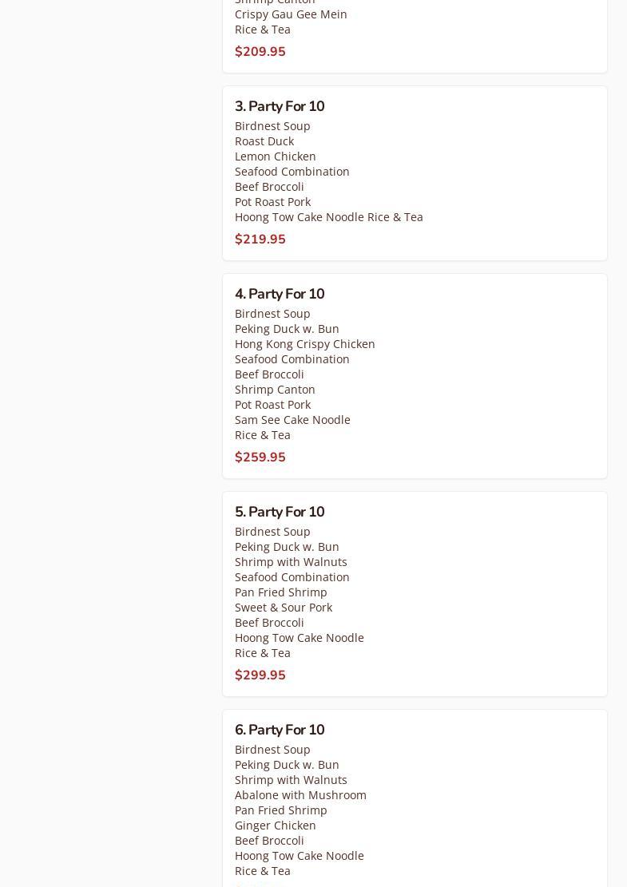Click Pan Fried Shrimp in the fifth menu
Image resolution: width=627 pixels, height=887 pixels.
click(x=280, y=592)
